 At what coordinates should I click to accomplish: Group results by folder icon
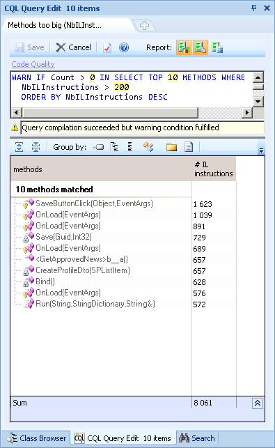171,147
